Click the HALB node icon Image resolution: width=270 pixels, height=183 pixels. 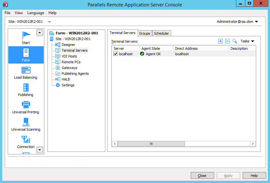tap(58, 79)
